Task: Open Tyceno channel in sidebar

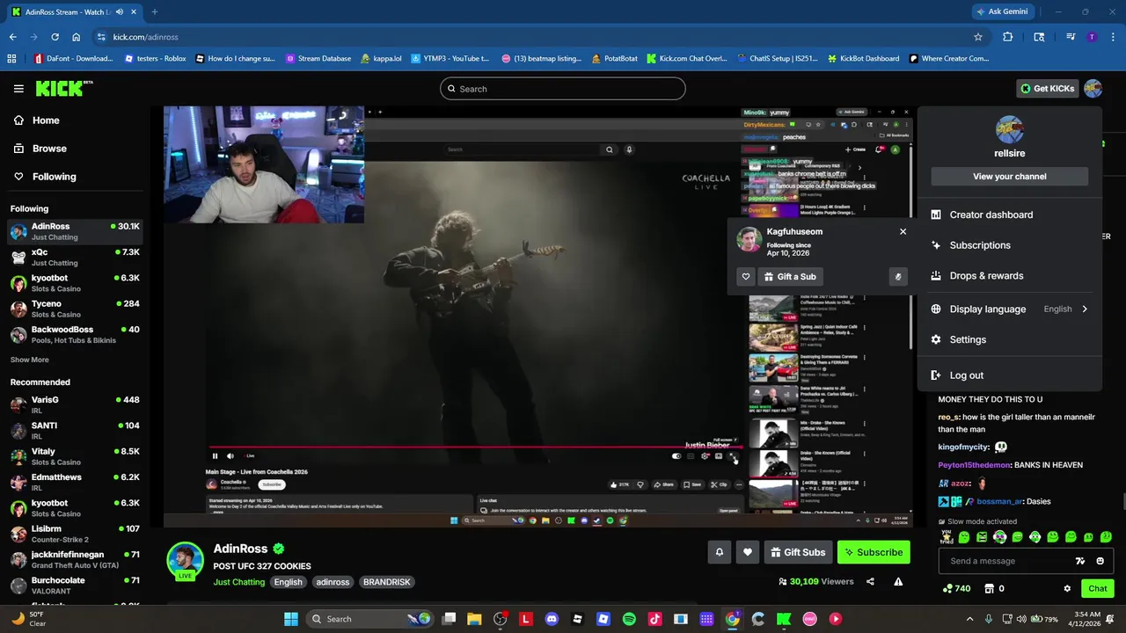Action: [75, 309]
